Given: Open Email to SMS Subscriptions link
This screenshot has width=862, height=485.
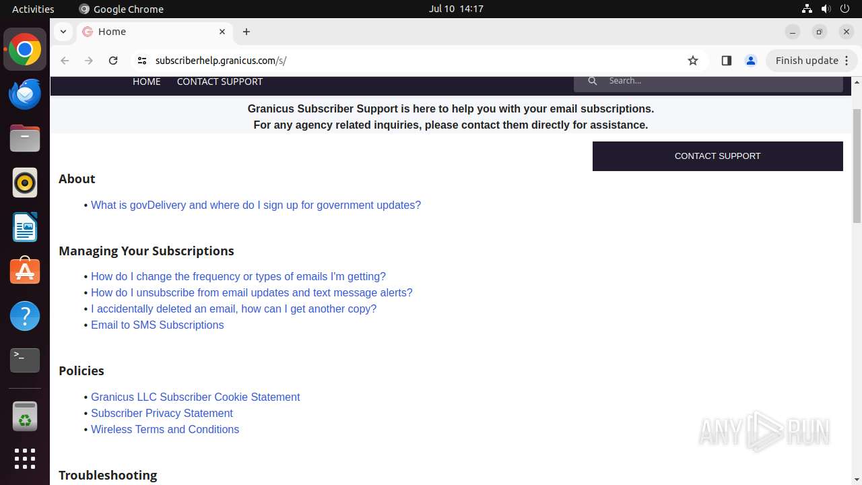Looking at the screenshot, I should [x=158, y=325].
